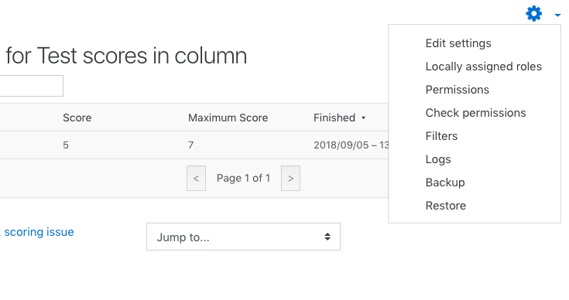569x300 pixels.
Task: Choose Restore from the actions menu
Action: point(446,206)
